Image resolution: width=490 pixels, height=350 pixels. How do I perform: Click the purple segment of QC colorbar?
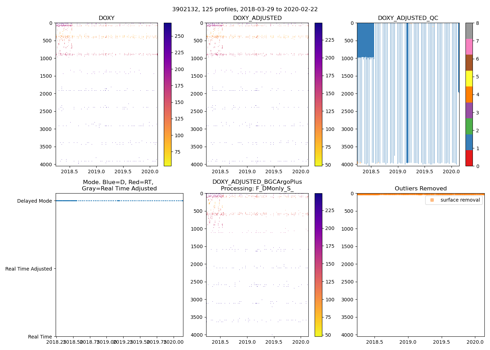[x=469, y=110]
